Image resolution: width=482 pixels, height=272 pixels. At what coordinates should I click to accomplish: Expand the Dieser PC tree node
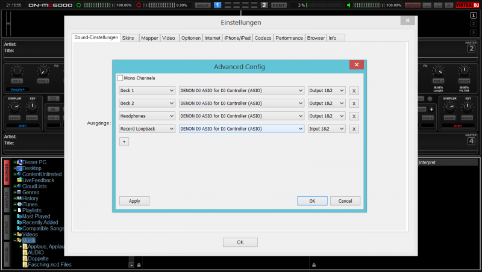[14, 162]
